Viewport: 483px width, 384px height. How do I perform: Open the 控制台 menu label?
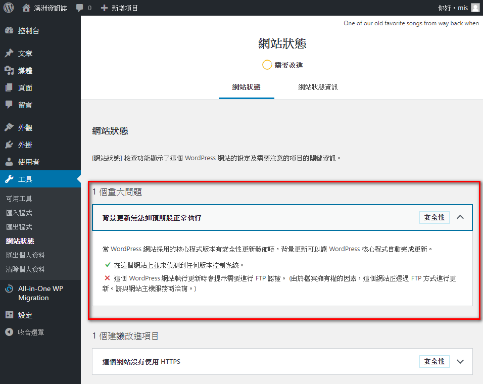(x=29, y=31)
